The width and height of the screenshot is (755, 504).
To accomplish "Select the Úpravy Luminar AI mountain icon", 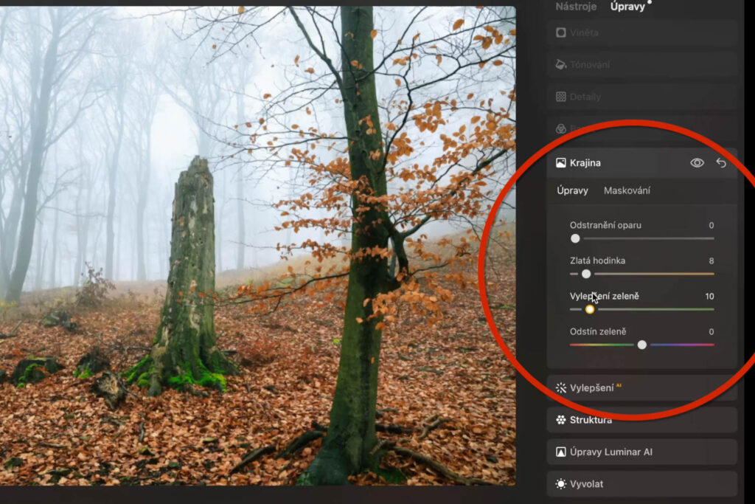I will (560, 451).
